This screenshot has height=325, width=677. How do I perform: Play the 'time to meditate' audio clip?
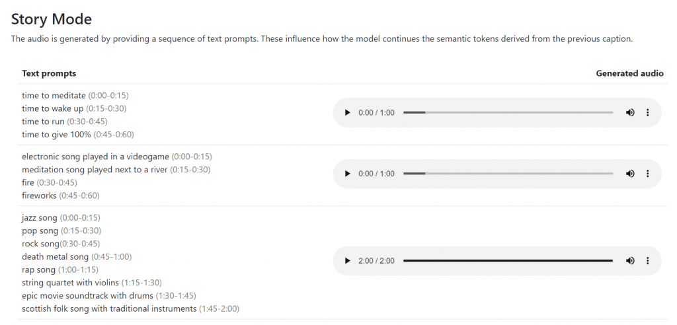coord(347,113)
